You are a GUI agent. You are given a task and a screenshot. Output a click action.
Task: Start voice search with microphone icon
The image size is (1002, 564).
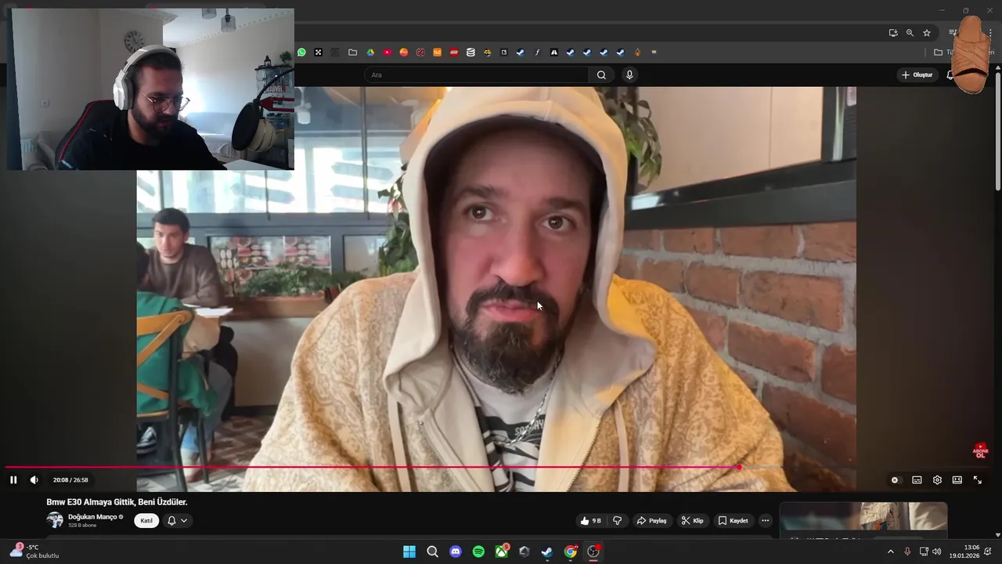[x=629, y=75]
